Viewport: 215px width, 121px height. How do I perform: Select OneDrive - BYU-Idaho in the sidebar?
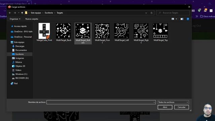(21, 32)
